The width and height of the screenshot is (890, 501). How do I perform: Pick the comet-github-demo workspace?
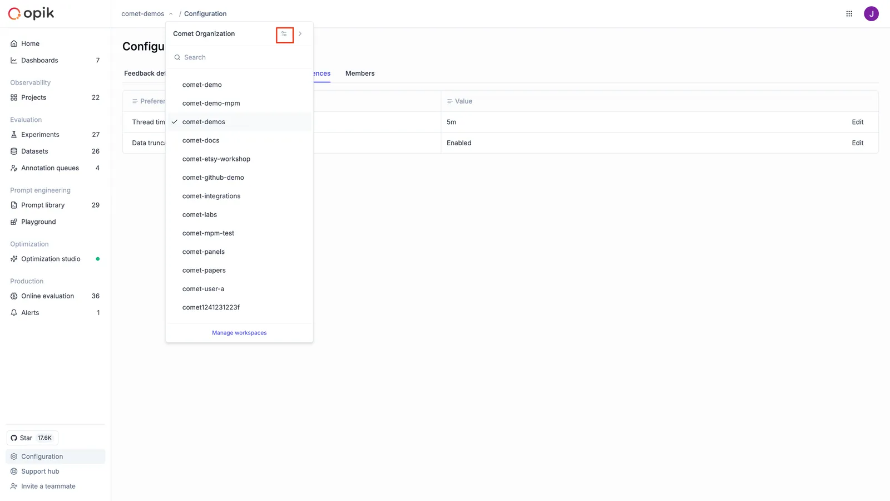pyautogui.click(x=239, y=178)
